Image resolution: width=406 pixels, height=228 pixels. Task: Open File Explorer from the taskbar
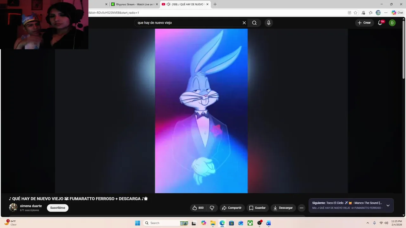click(213, 223)
